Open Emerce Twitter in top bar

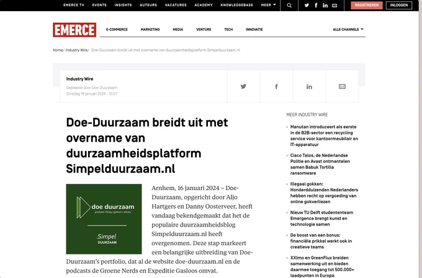pos(307,5)
